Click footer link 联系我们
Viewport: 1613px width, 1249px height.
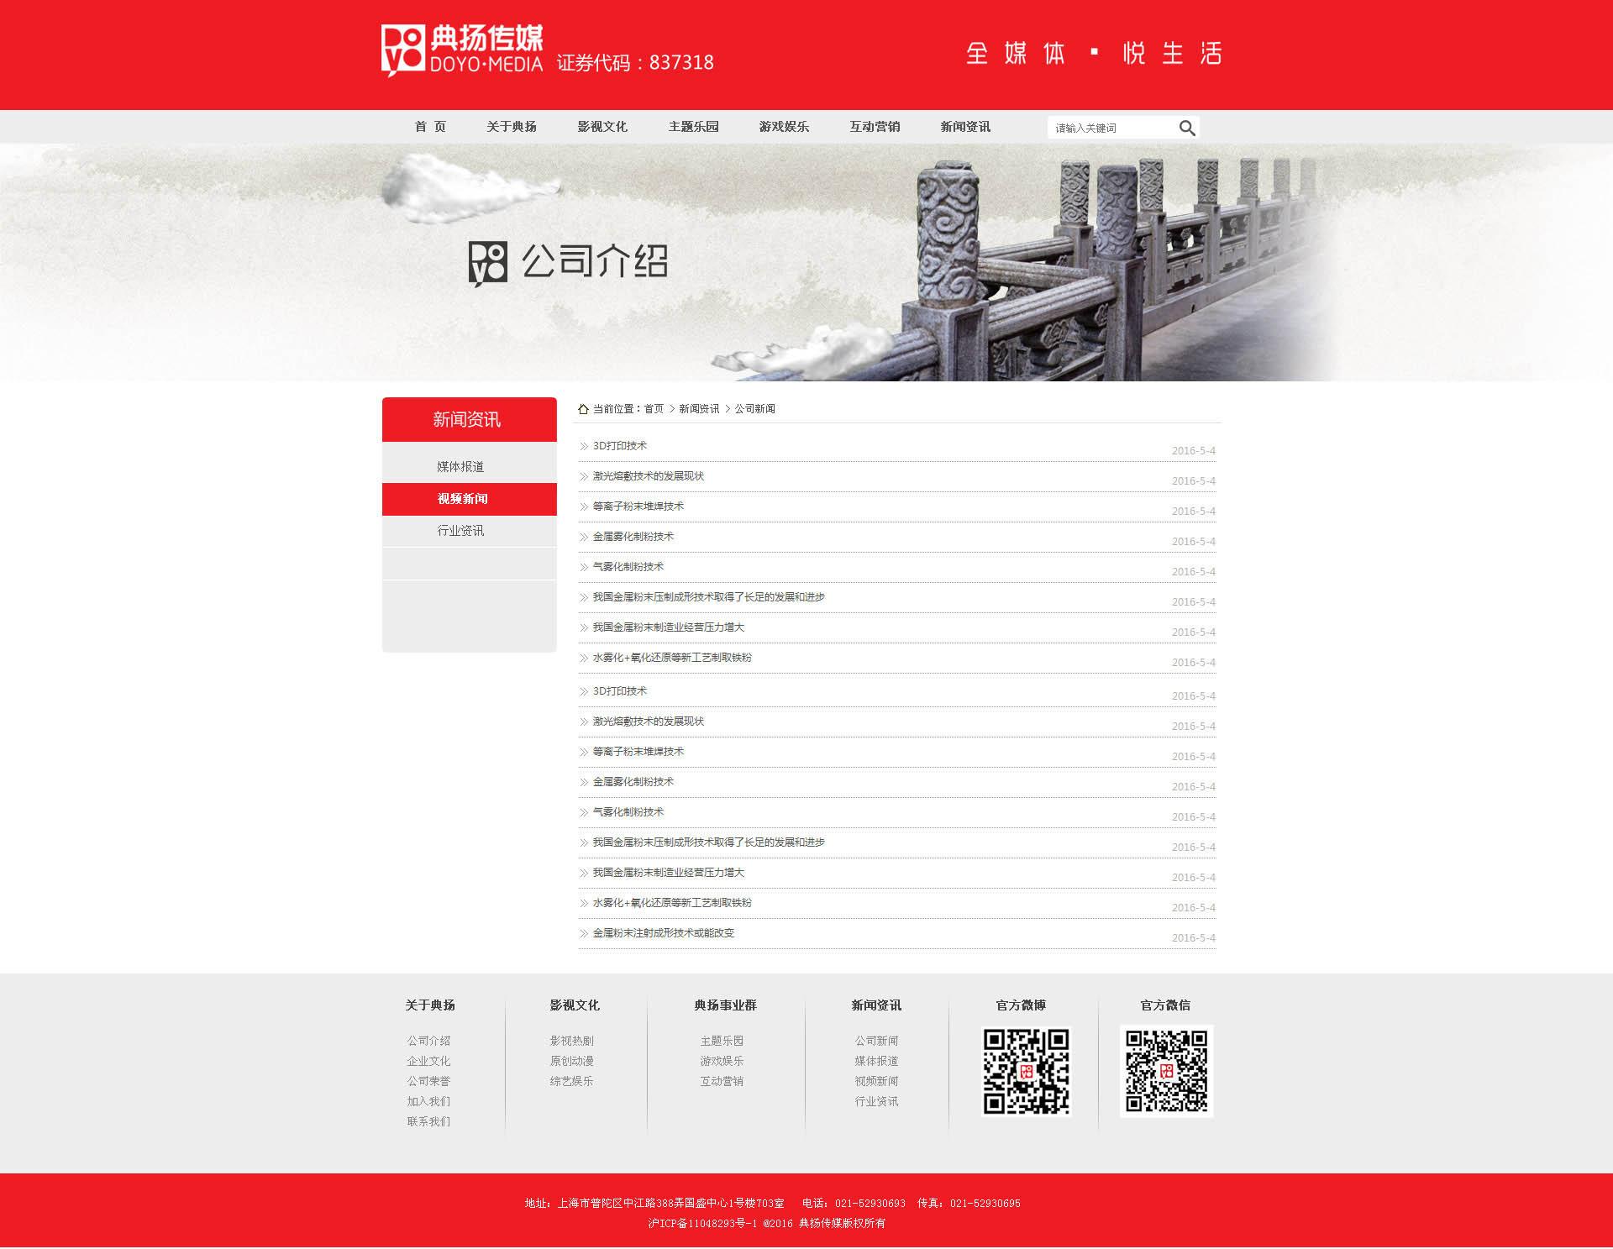point(428,1121)
